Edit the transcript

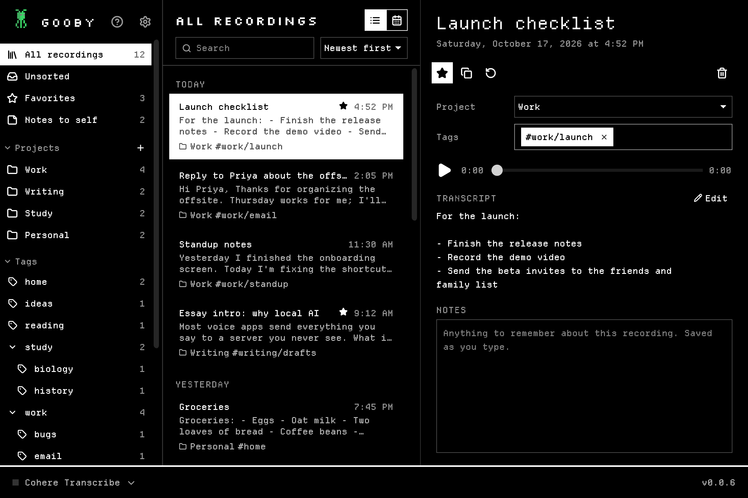(711, 199)
